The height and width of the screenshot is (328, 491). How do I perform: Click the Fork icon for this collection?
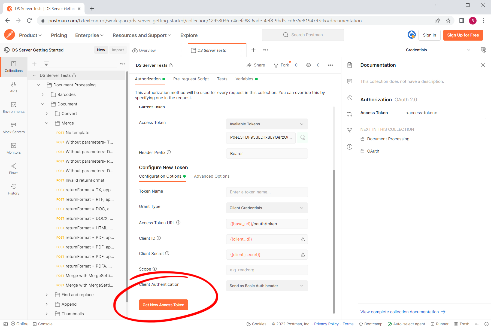pos(281,65)
